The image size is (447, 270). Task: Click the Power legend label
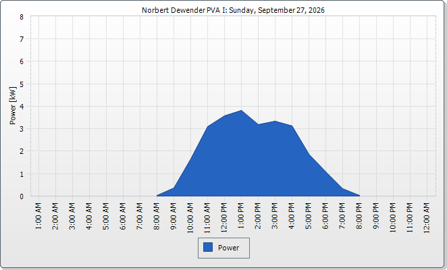(228, 248)
